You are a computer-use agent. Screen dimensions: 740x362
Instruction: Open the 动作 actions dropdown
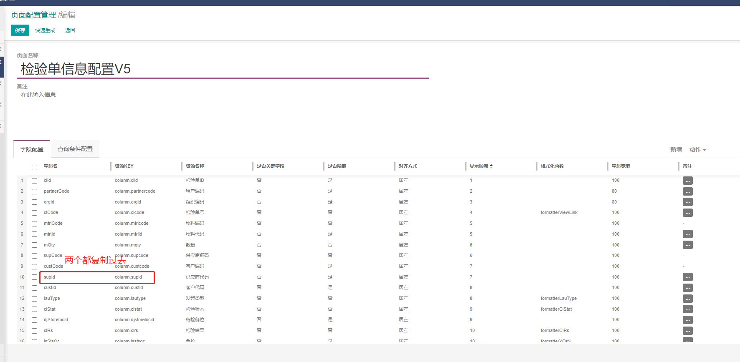coord(697,149)
